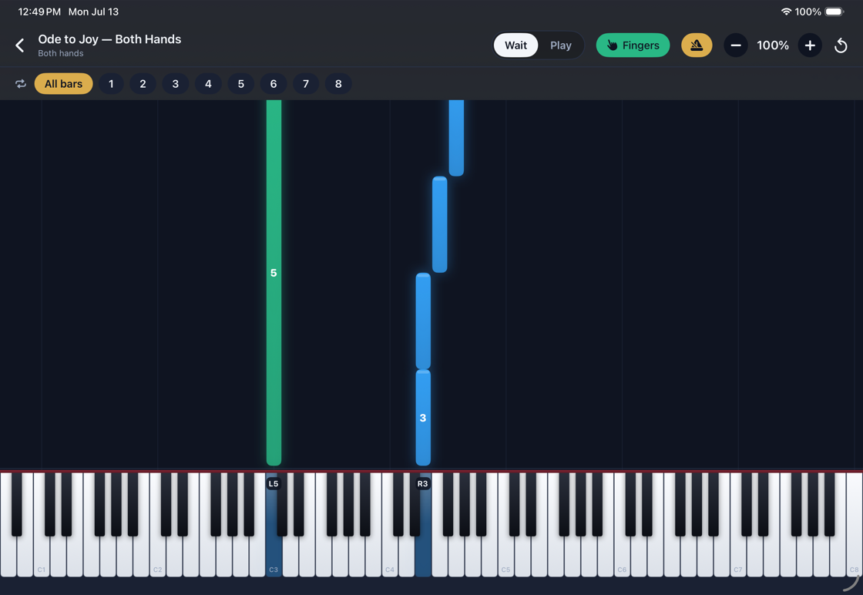The width and height of the screenshot is (863, 595).
Task: Select bar 6
Action: coord(274,84)
